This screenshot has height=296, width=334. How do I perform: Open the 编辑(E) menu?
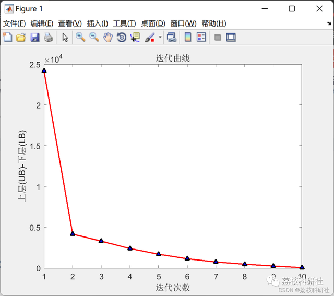(x=42, y=23)
